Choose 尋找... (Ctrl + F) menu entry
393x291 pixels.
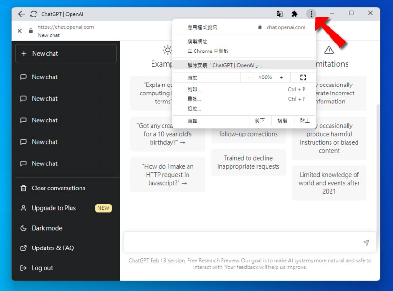click(x=244, y=99)
